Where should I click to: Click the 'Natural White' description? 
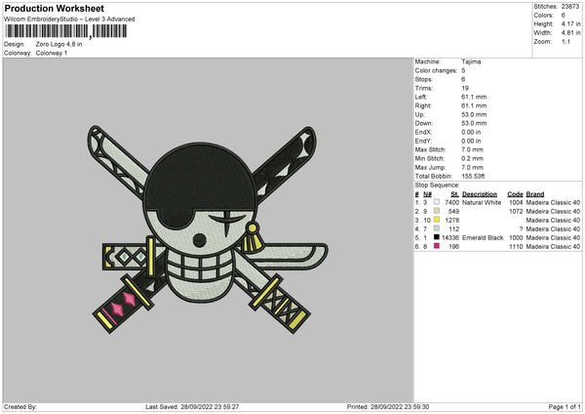click(x=482, y=202)
